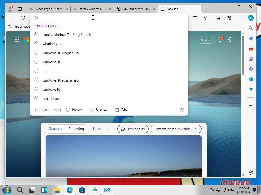
Task: Open featured landscape news image
Action: 124,156
